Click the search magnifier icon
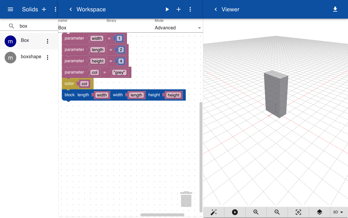The width and height of the screenshot is (348, 218). click(x=12, y=26)
